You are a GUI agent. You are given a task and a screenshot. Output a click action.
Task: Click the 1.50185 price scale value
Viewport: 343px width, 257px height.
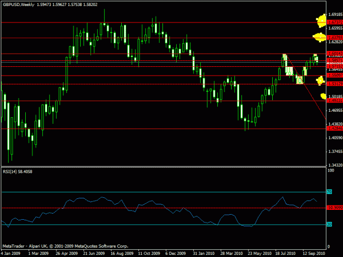click(x=335, y=96)
